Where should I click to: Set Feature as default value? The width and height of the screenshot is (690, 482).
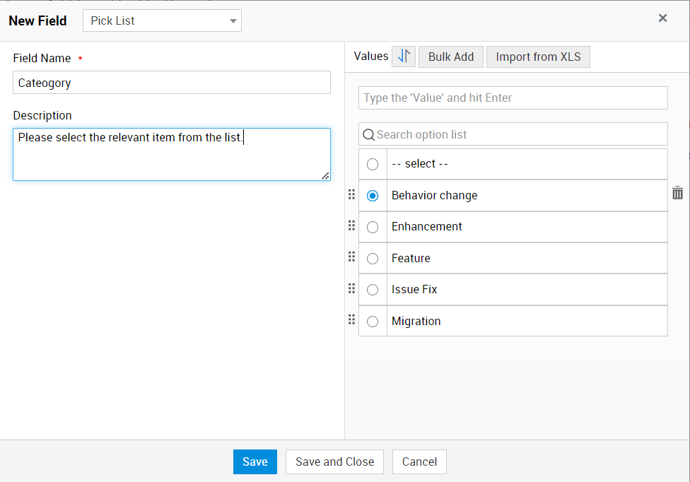[373, 259]
